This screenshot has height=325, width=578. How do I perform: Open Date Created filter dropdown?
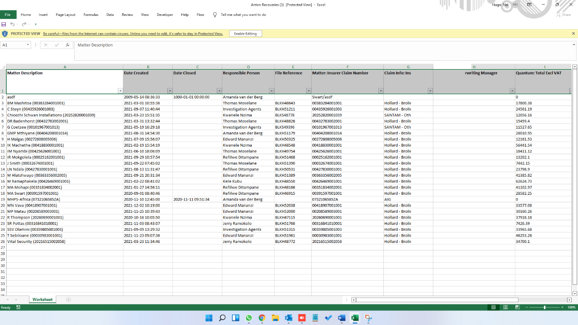click(170, 91)
